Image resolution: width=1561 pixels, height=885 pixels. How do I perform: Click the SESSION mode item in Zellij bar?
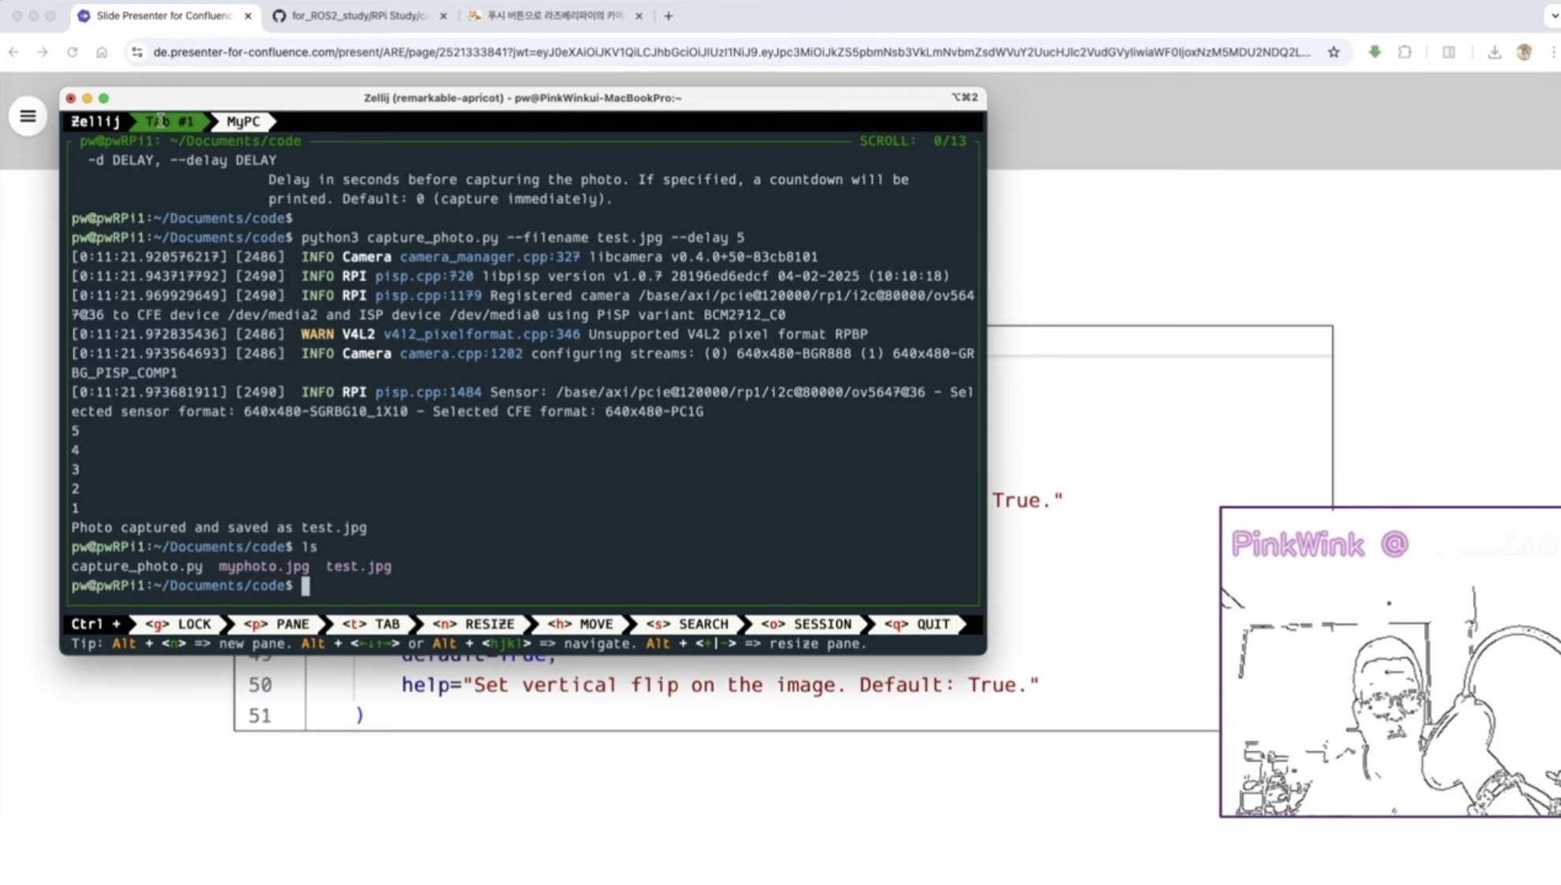coord(806,624)
